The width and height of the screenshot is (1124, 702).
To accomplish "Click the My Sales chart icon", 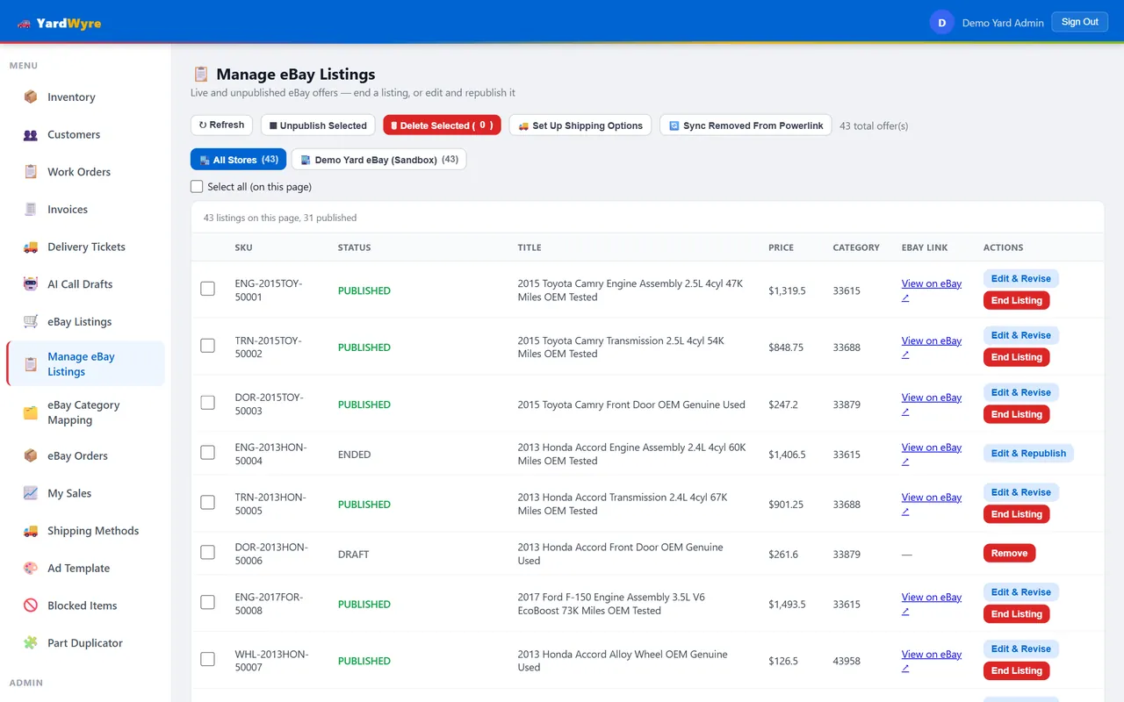I will point(31,493).
